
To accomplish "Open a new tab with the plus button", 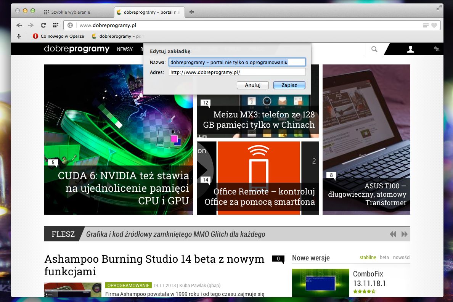I will pos(191,12).
